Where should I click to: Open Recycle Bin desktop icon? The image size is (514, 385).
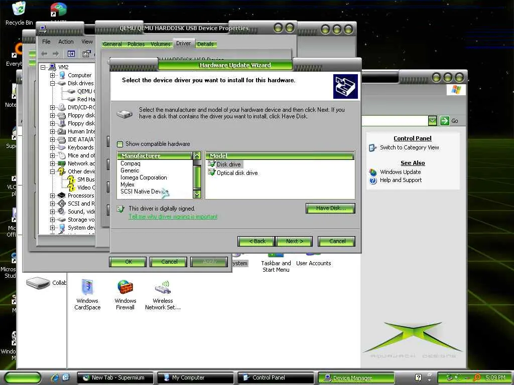click(19, 14)
